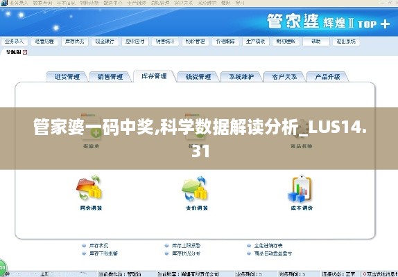Click the 生产模板 toolbar button

pyautogui.click(x=256, y=42)
